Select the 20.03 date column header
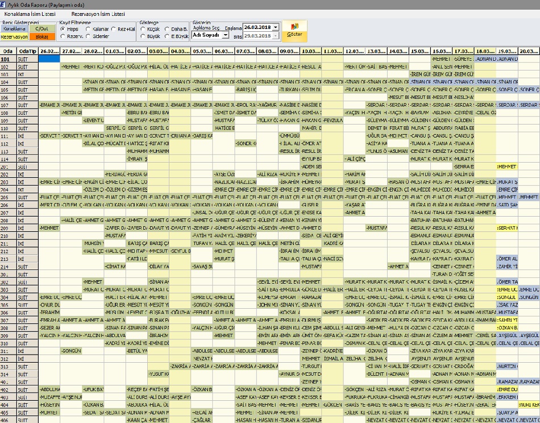The image size is (540, 423). [x=529, y=51]
